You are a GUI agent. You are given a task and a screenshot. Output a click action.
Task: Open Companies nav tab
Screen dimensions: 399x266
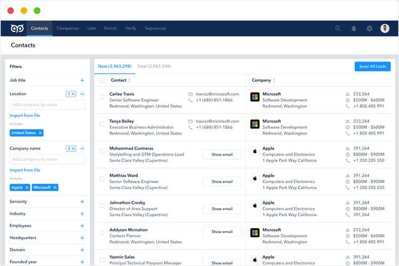pos(68,28)
